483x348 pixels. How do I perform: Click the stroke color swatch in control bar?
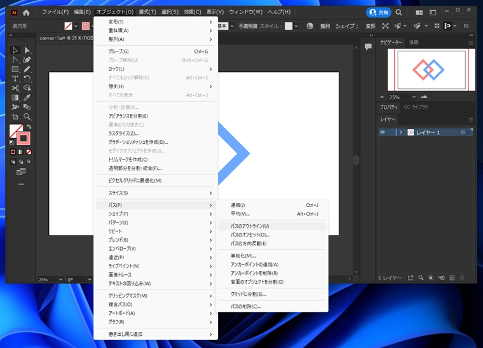point(86,26)
